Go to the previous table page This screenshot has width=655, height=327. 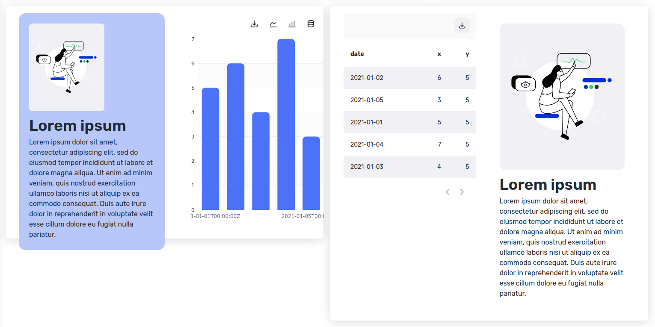point(448,192)
